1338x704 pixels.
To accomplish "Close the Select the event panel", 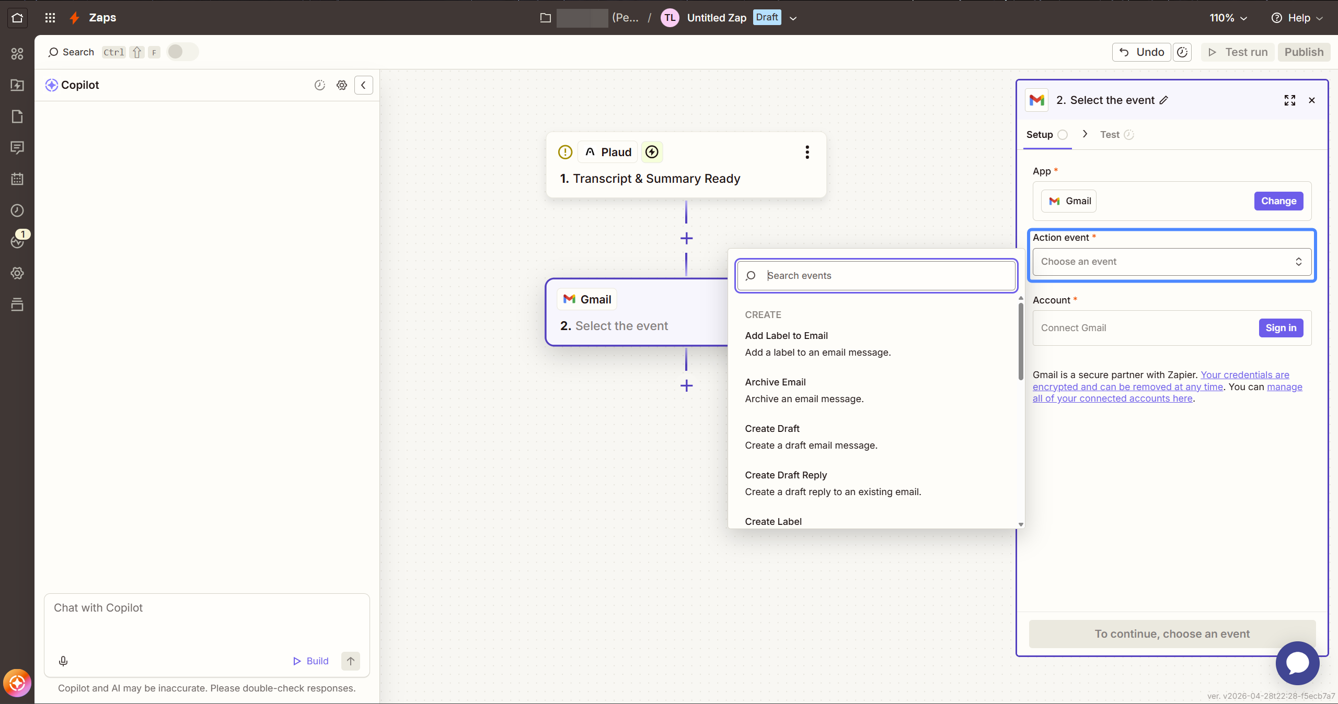I will [1312, 100].
